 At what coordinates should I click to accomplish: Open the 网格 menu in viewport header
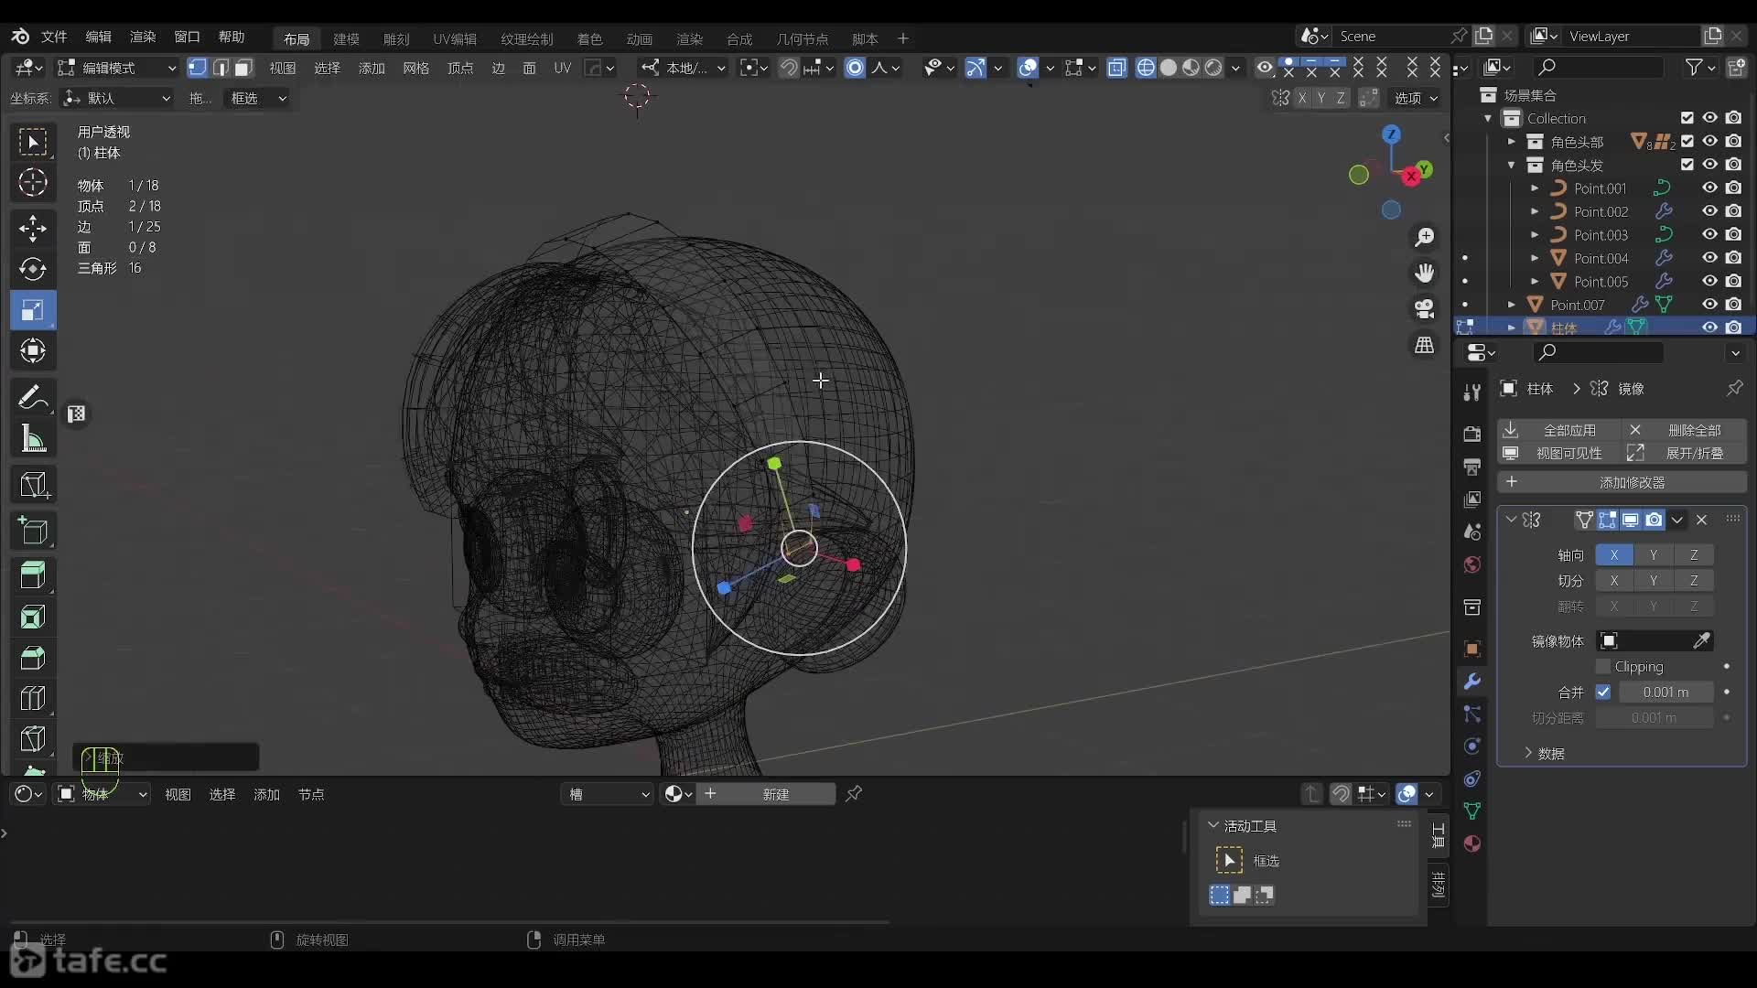(x=415, y=68)
